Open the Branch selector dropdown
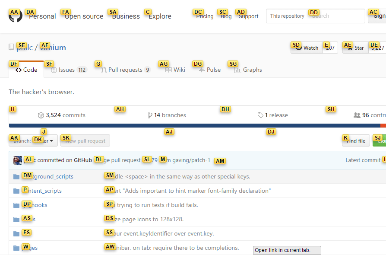Viewport: 386px width, 255px height. point(33,140)
